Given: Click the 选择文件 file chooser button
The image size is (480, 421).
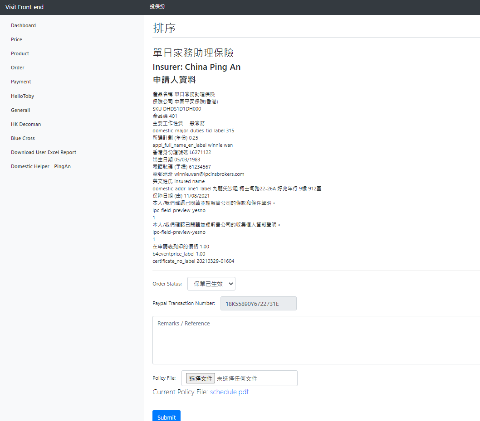Looking at the screenshot, I should (201, 378).
